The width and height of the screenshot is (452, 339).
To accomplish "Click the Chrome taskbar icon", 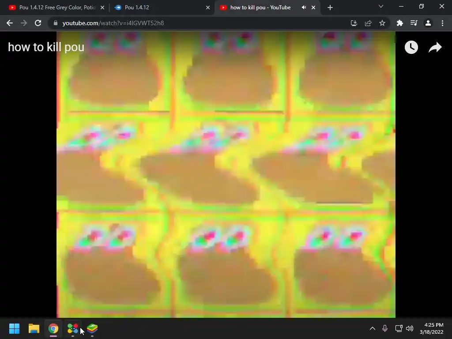I will tap(53, 328).
